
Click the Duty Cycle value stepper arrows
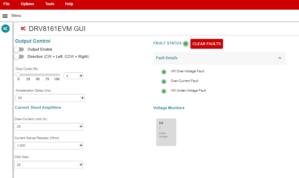point(81,76)
